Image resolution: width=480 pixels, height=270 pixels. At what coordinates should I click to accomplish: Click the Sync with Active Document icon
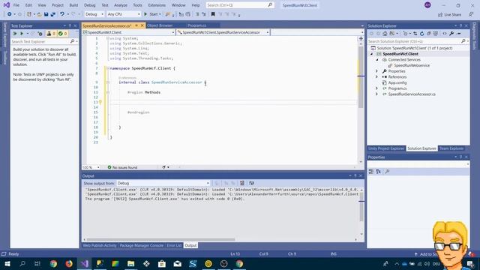[415, 33]
